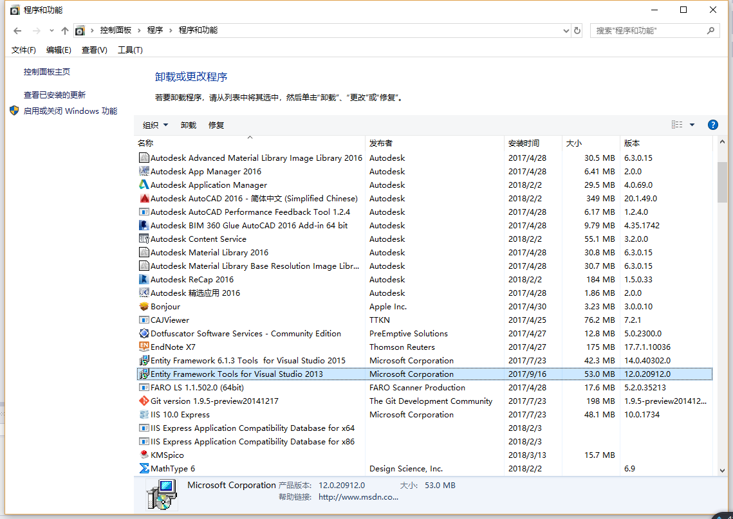Viewport: 733px width, 519px height.
Task: Open the 组织 dropdown
Action: coord(155,125)
